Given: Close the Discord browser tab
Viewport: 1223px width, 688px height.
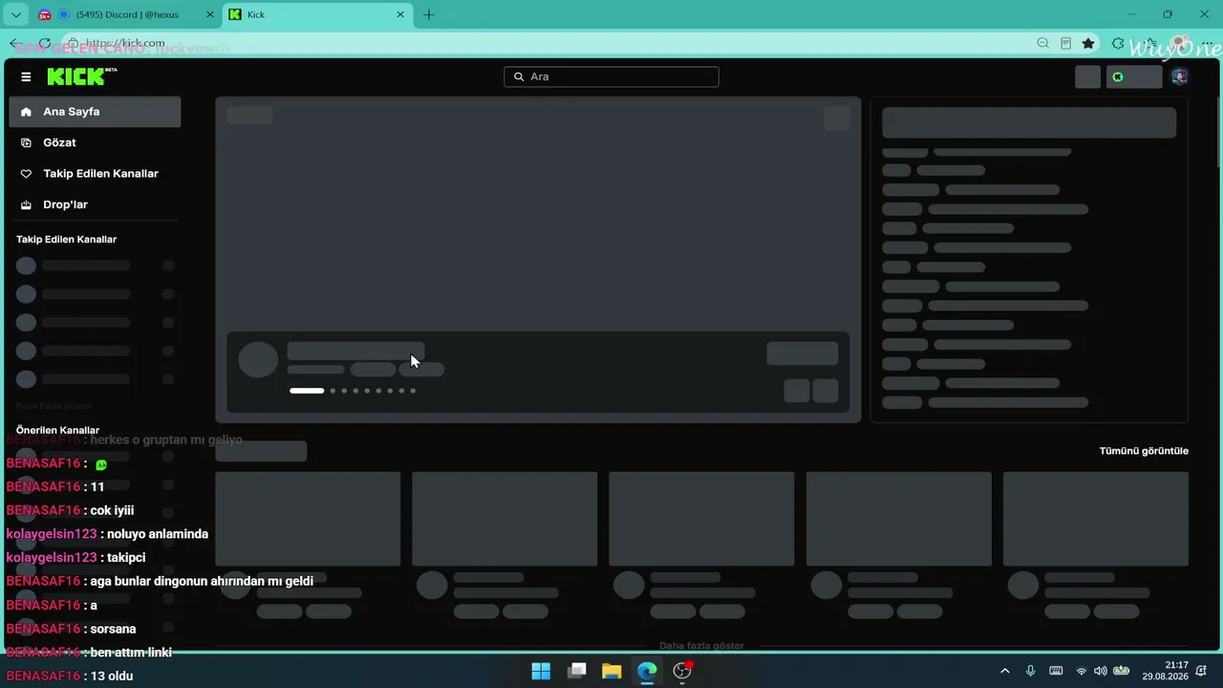Looking at the screenshot, I should pos(209,14).
